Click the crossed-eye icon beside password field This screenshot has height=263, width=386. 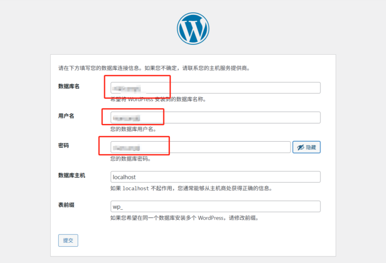(x=300, y=147)
